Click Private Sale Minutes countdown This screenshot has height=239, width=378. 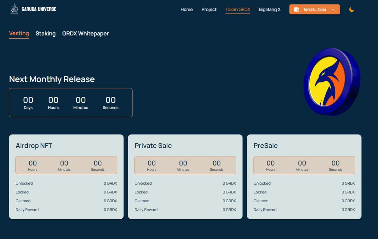(x=183, y=163)
